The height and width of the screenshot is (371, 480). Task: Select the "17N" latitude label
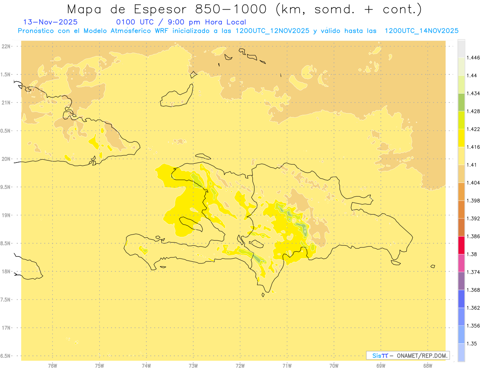[6, 328]
